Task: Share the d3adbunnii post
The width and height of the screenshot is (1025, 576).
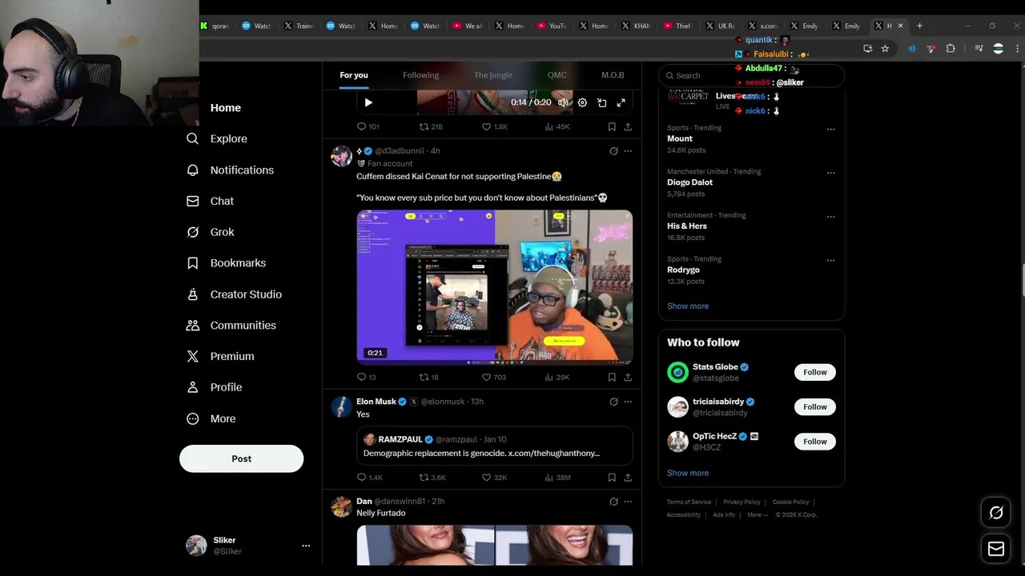Action: (628, 377)
